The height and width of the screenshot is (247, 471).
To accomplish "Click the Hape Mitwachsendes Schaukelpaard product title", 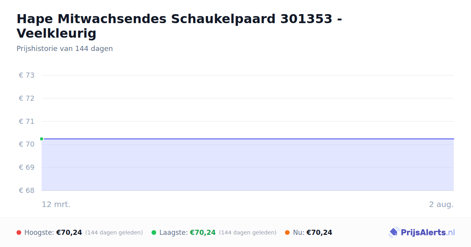I will (179, 26).
